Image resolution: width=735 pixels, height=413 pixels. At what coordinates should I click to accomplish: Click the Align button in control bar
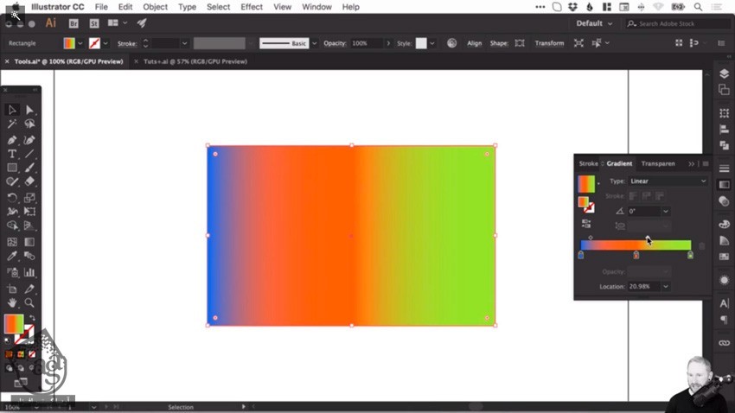point(475,43)
